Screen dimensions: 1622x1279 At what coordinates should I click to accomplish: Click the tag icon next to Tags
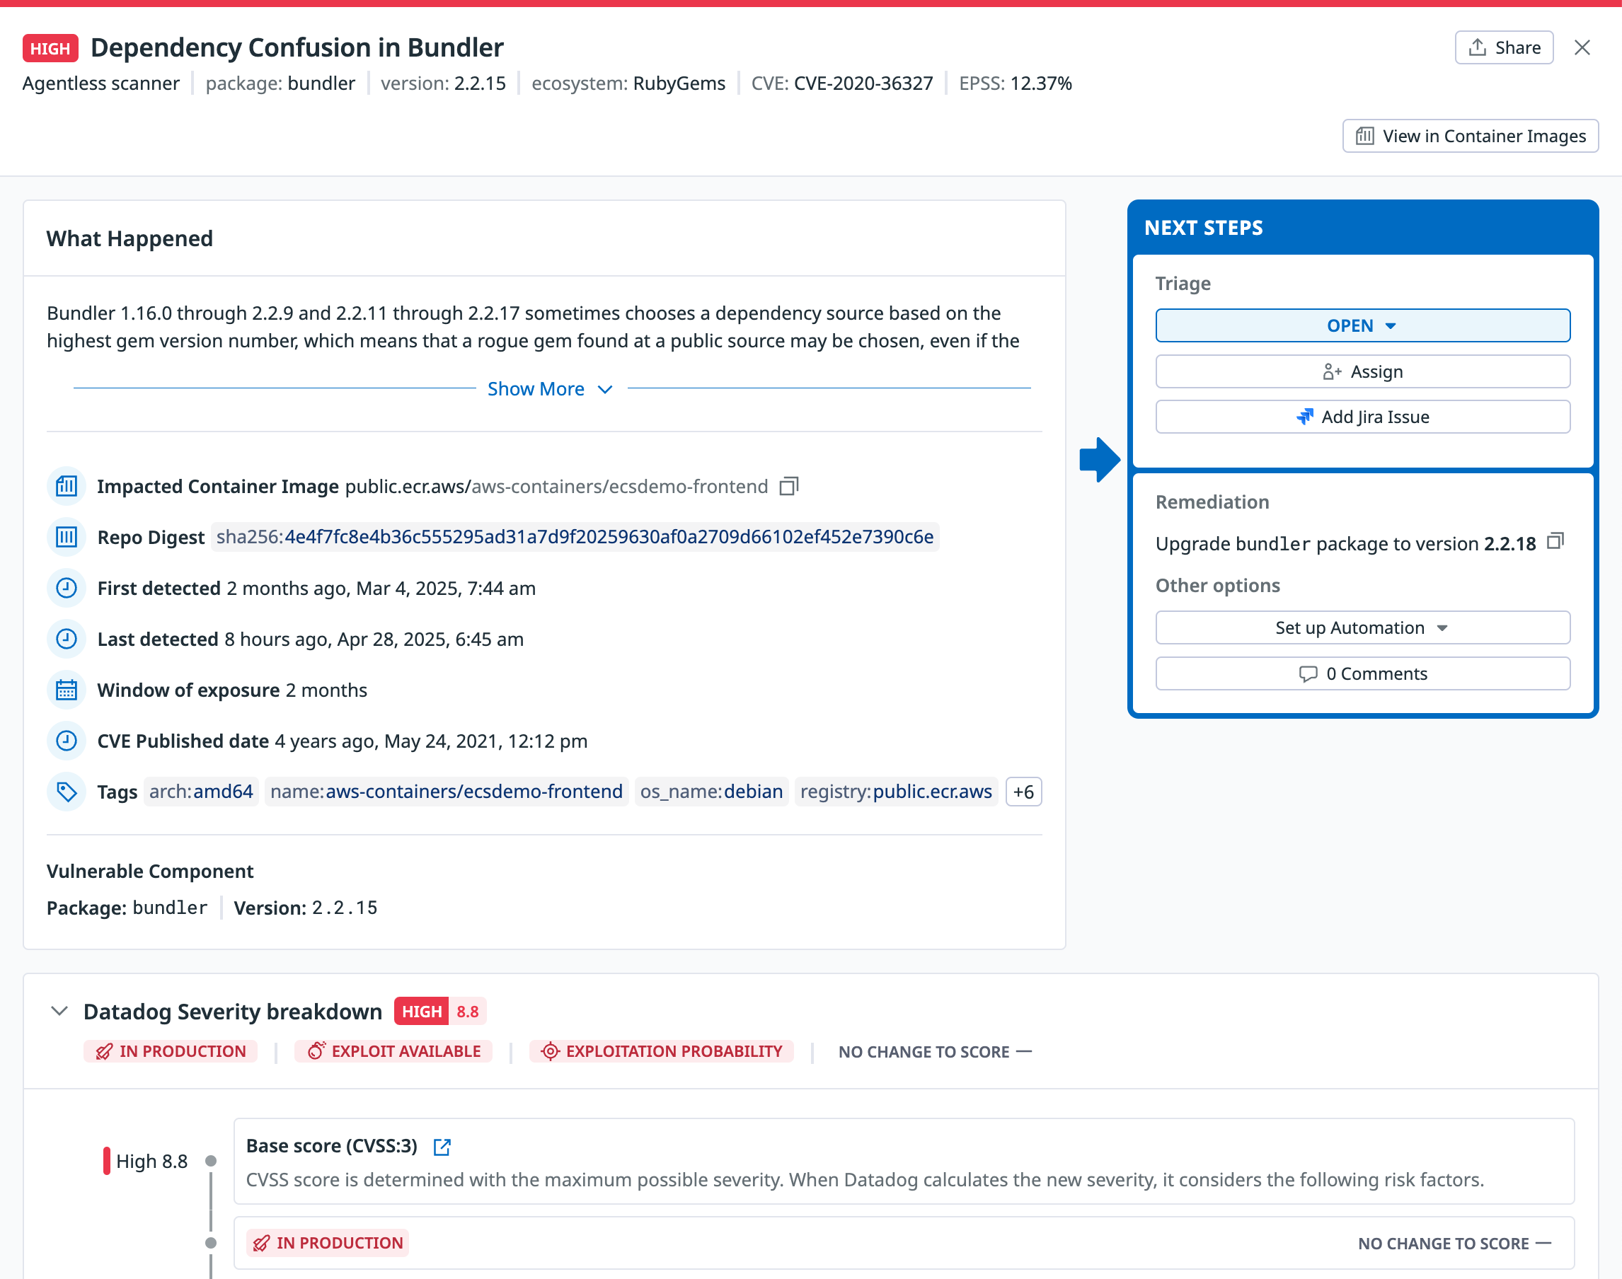(x=67, y=792)
